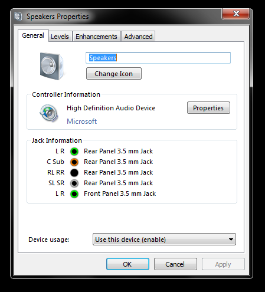Screen dimensions: 265x292
Task: Click the large speaker device icon
Action: coord(52,66)
